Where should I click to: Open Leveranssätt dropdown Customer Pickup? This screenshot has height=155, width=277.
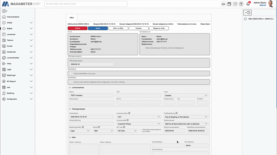[x=138, y=124]
